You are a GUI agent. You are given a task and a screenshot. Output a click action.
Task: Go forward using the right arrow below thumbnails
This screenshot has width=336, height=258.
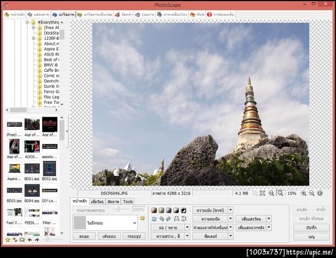pos(37,239)
